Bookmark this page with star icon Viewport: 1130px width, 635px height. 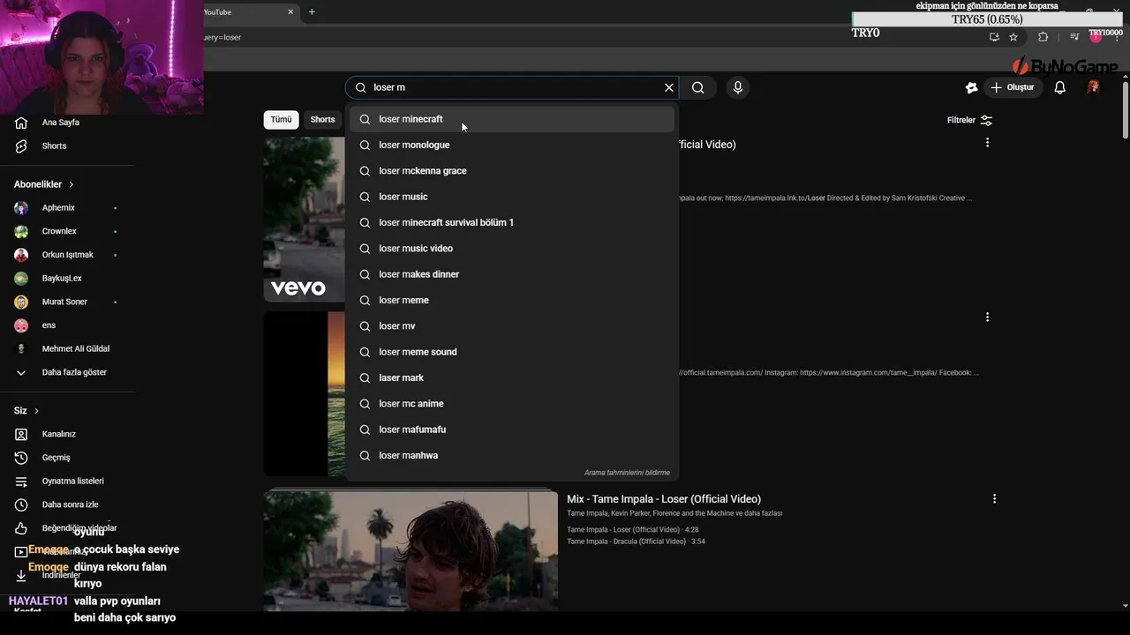pyautogui.click(x=1013, y=37)
